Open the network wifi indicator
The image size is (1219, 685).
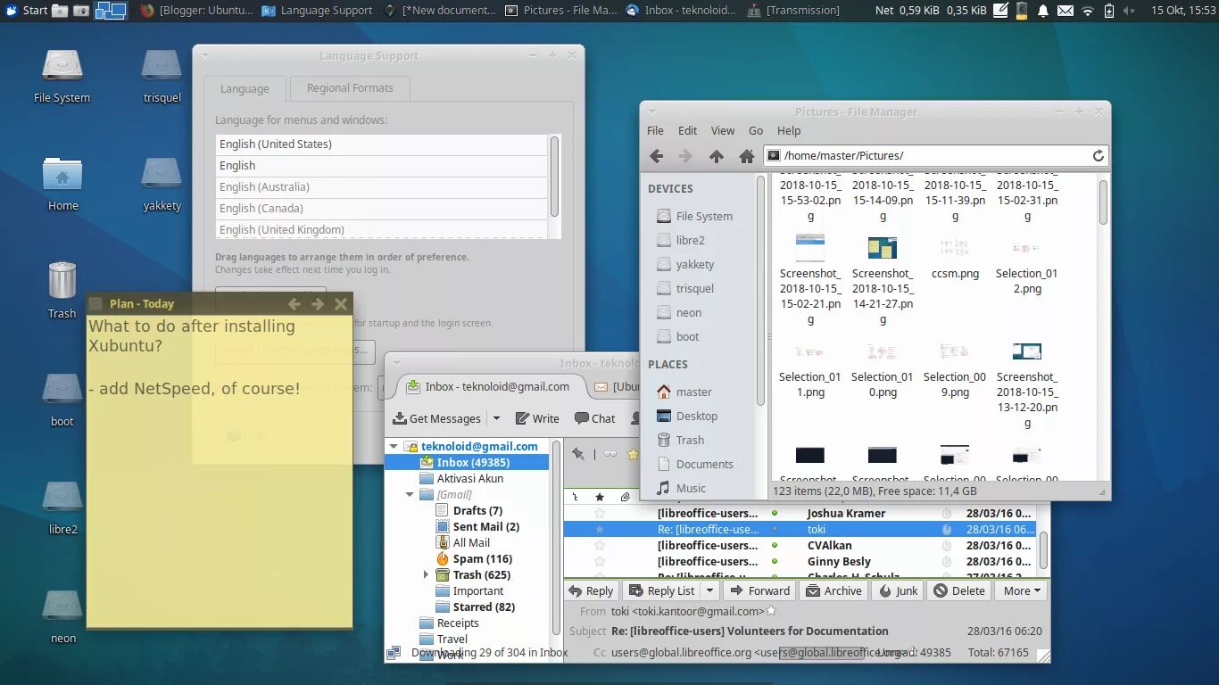coord(1087,11)
